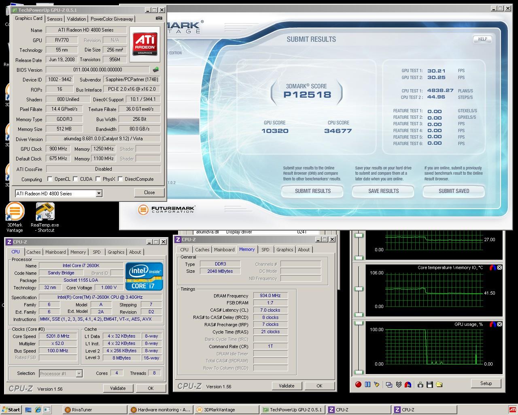
Task: Open the 3DMark Vantage desktop shortcut
Action: pos(15,218)
